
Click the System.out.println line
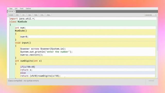click(x=46, y=52)
